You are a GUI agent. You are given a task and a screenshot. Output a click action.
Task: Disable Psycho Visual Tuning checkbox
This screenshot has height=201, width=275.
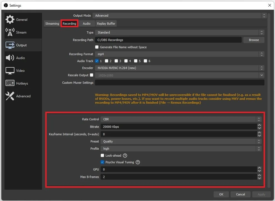(102, 162)
